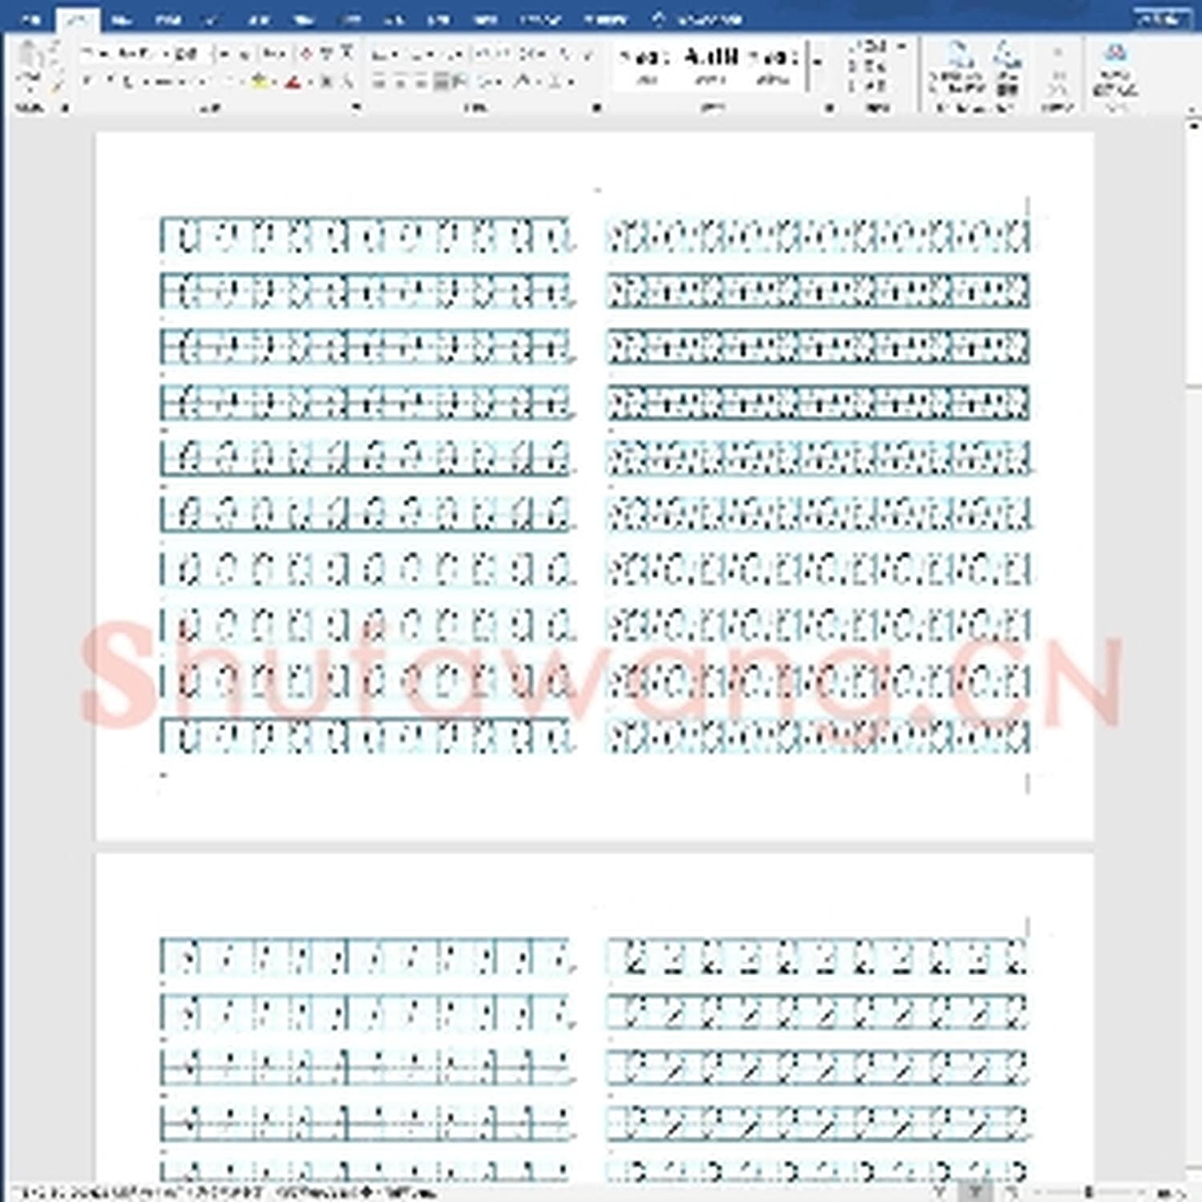Image resolution: width=1202 pixels, height=1202 pixels.
Task: Open the Paragraph dialog launcher
Action: pyautogui.click(x=597, y=107)
